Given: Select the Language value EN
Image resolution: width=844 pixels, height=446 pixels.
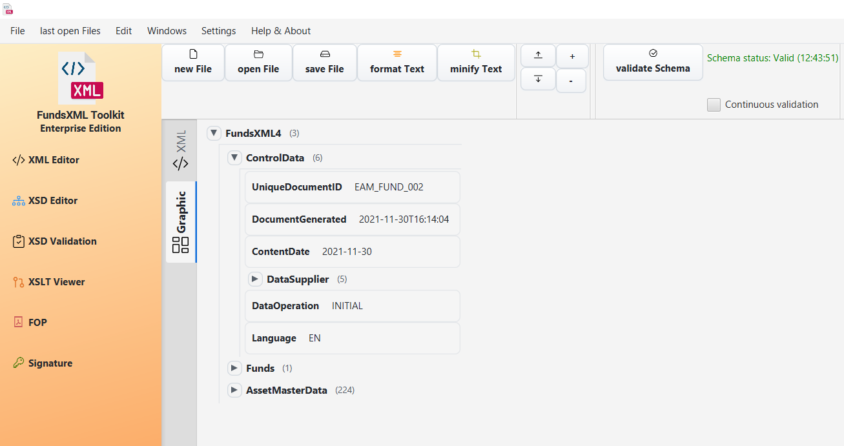Looking at the screenshot, I should 314,338.
